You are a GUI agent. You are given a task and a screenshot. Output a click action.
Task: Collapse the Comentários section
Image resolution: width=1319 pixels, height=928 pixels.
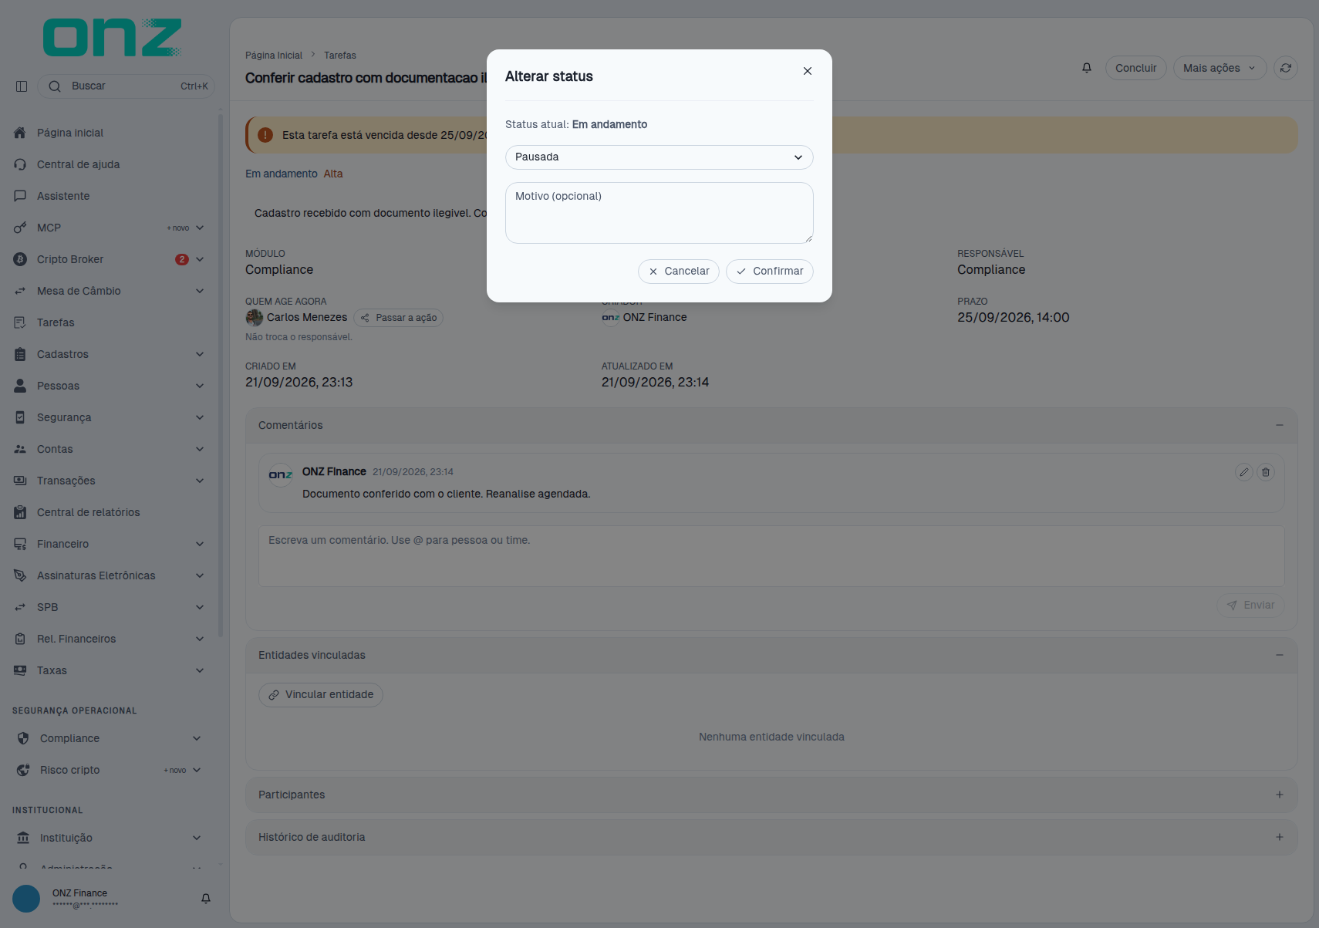tap(1280, 425)
